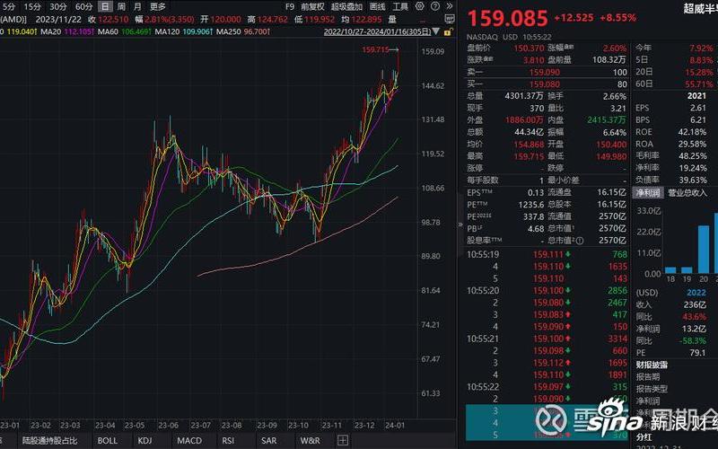Open the 工具 menu
This screenshot has width=718, height=449.
[x=400, y=6]
